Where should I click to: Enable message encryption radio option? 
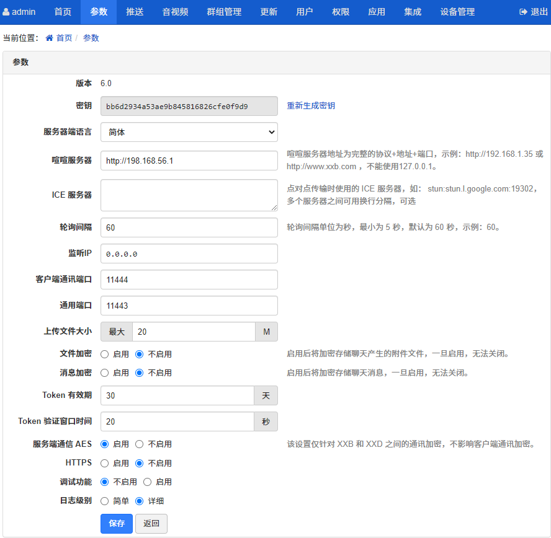[x=105, y=373]
